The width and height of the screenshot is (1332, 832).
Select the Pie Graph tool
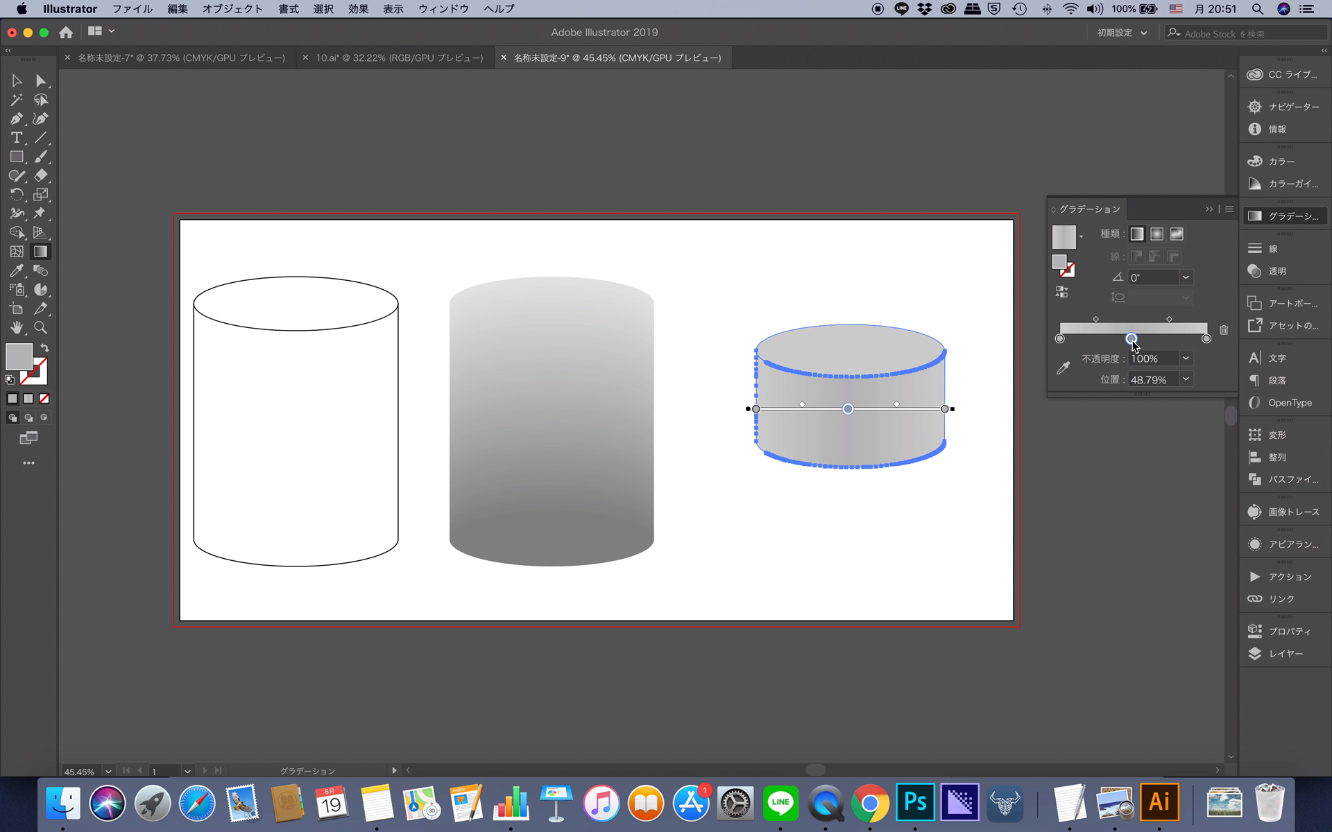coord(41,290)
